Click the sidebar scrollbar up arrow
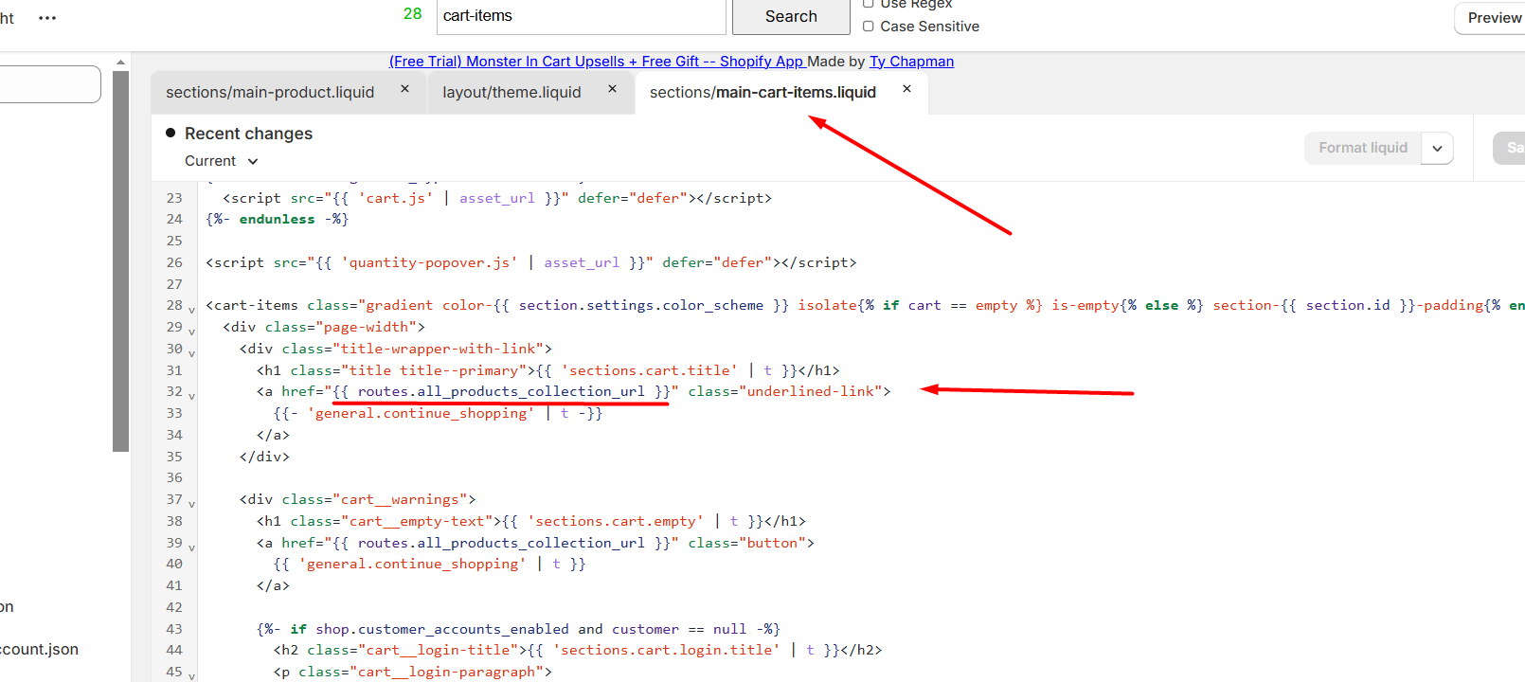This screenshot has height=682, width=1525. pyautogui.click(x=120, y=63)
